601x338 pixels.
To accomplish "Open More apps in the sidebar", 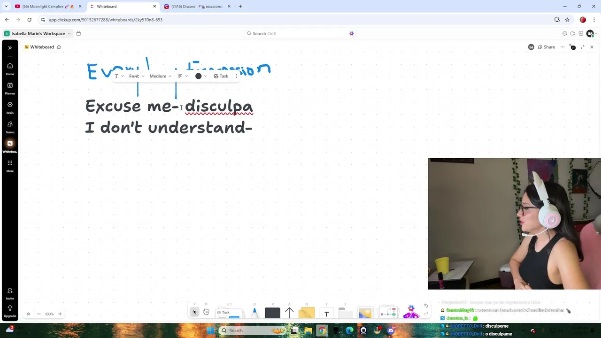I will pyautogui.click(x=10, y=166).
